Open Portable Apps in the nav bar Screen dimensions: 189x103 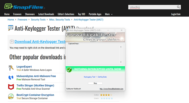95,14
